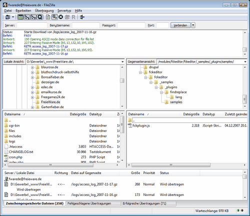Focus the Server input field
Viewport: 250px width, 216px height.
coord(32,25)
